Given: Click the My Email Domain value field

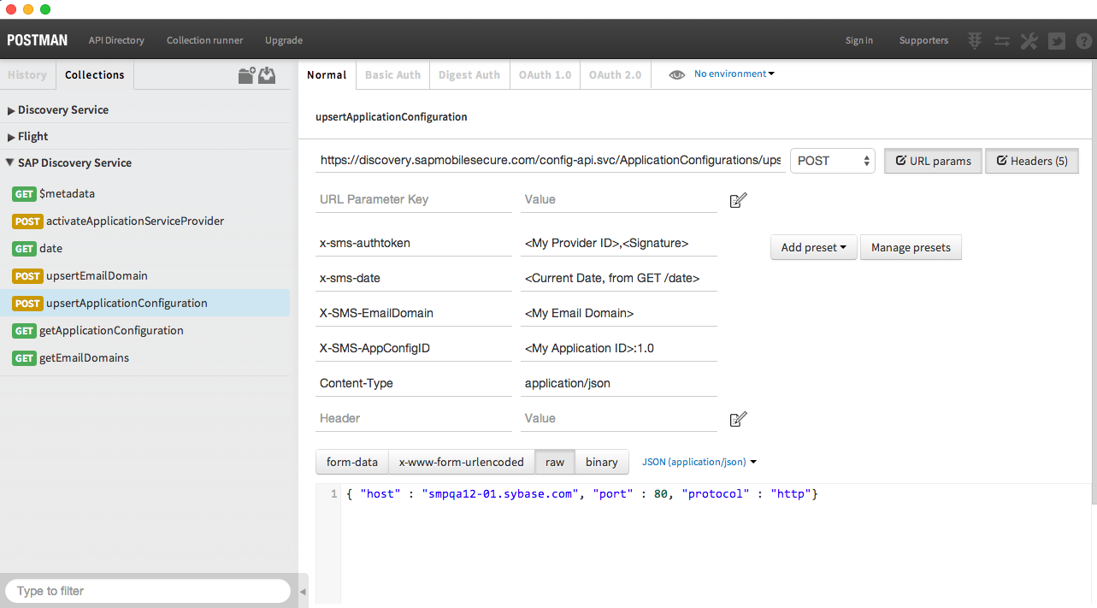Looking at the screenshot, I should [619, 314].
